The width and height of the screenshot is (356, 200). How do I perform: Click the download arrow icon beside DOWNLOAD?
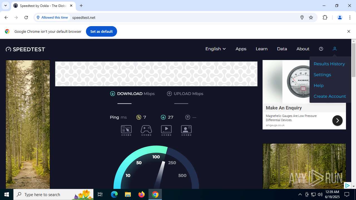click(113, 94)
